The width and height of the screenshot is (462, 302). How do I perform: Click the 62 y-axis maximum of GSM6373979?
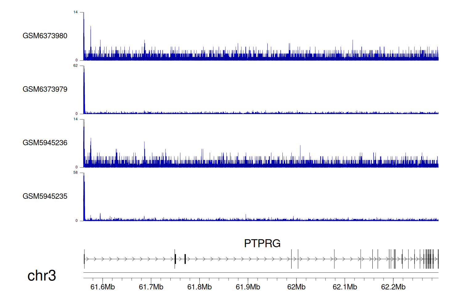pyautogui.click(x=75, y=66)
